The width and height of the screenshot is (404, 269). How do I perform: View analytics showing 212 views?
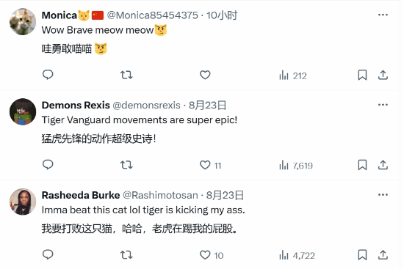(x=293, y=75)
